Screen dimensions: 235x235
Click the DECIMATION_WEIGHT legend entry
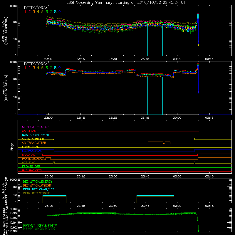(x=37, y=185)
